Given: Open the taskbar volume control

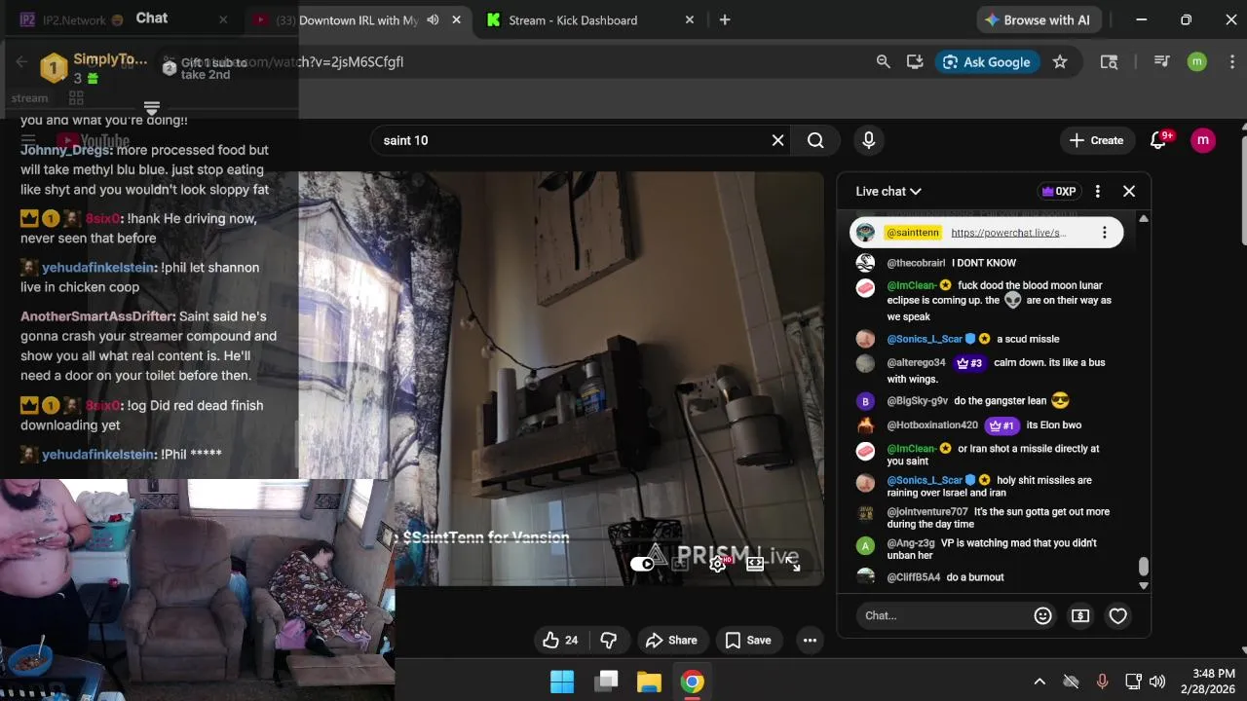Looking at the screenshot, I should pyautogui.click(x=1157, y=682).
